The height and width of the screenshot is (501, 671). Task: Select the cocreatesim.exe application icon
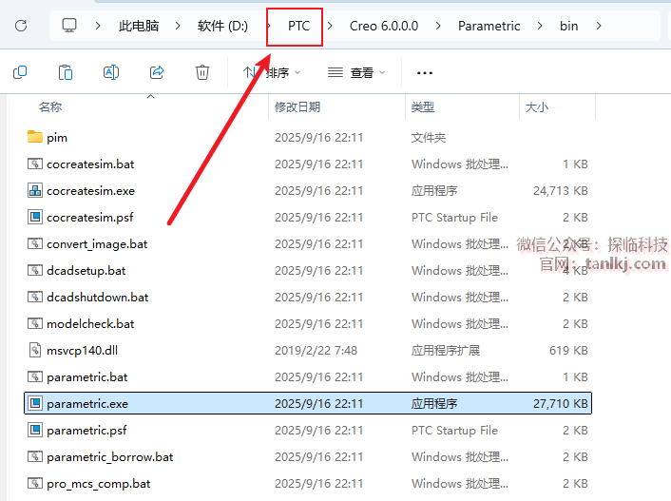point(35,191)
